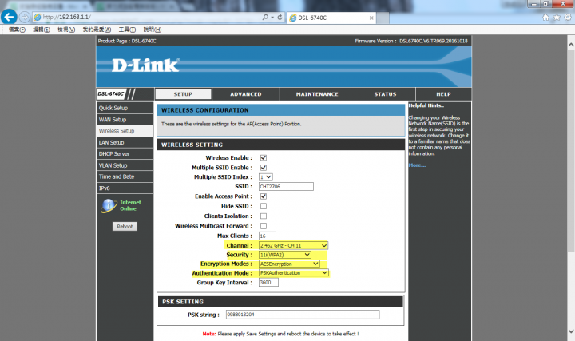Open the 工具(T) menu
The width and height of the screenshot is (575, 341).
pyautogui.click(x=127, y=30)
